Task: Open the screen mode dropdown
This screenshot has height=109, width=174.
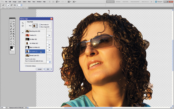Action: [74, 2]
